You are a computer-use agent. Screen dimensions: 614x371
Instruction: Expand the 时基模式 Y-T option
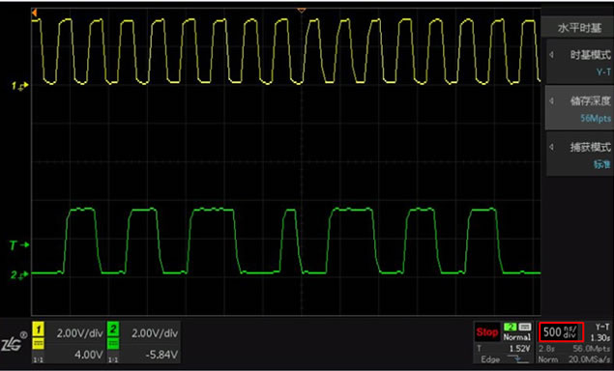pos(579,62)
